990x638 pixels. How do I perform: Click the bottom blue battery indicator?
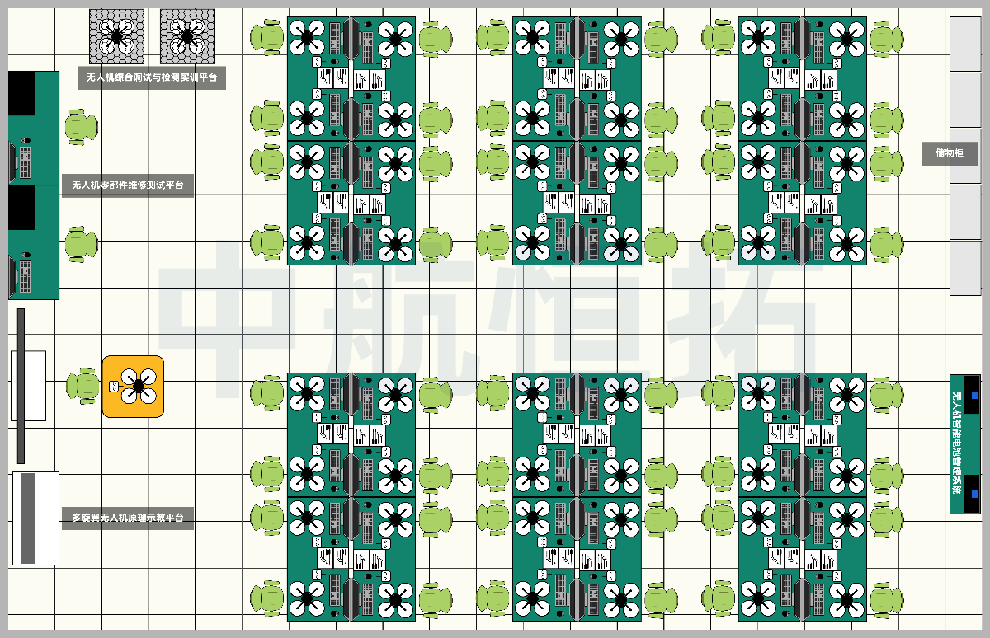[x=974, y=493]
